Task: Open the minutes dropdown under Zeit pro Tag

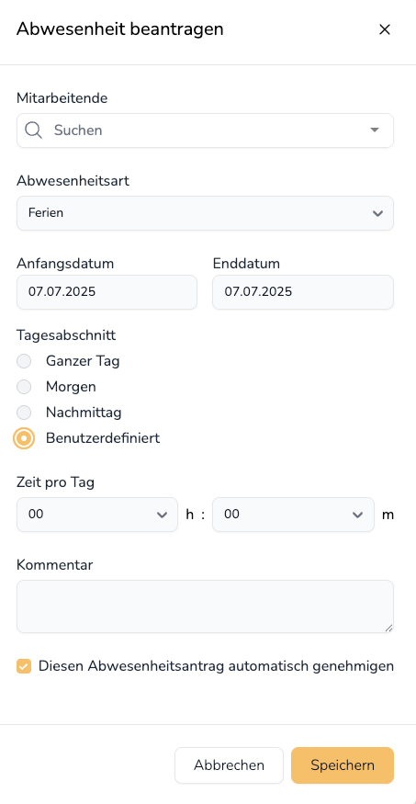Action: point(293,515)
